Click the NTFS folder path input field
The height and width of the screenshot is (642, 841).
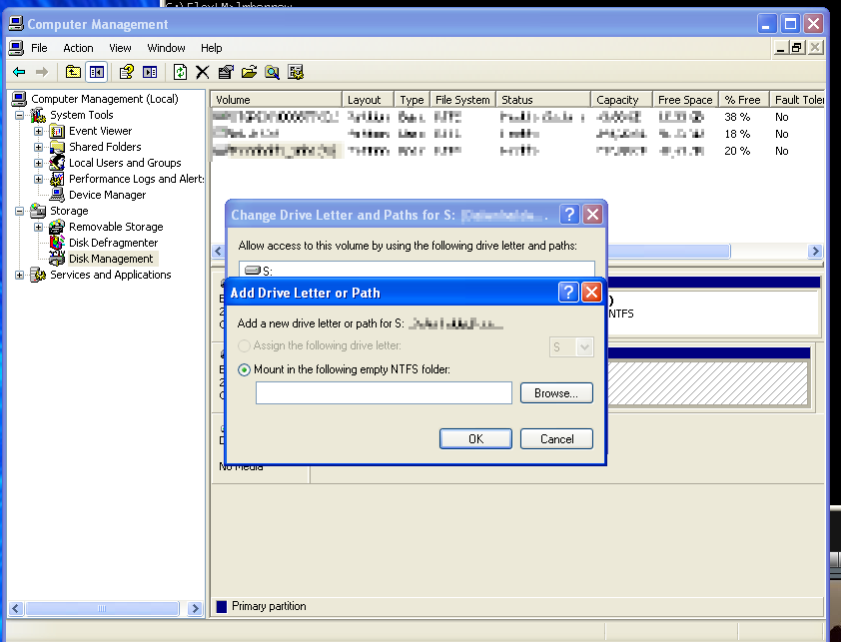384,393
